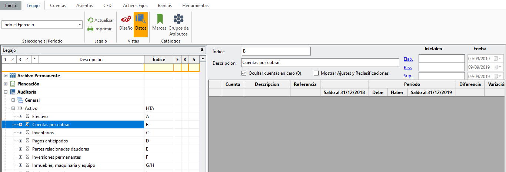Image resolution: width=506 pixels, height=172 pixels.
Task: Enable Mostrar Ajustes y Reclasificaciones
Action: 316,73
